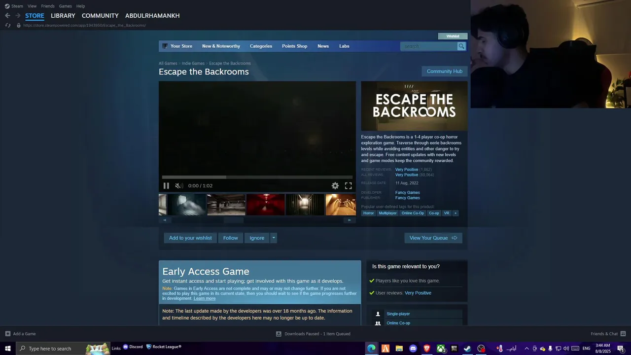Show hidden tray icons chevron

click(x=526, y=349)
